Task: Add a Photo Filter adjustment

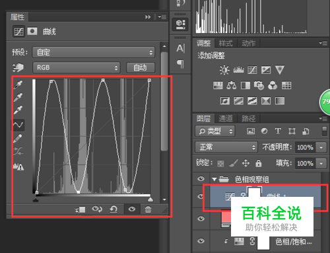Action: pos(259,85)
